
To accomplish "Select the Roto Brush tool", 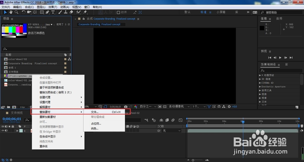I will pos(78,12).
